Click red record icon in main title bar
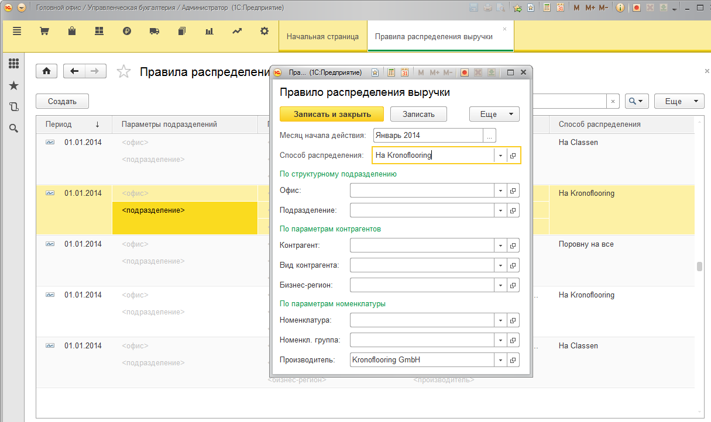This screenshot has width=711, height=422. 637,8
